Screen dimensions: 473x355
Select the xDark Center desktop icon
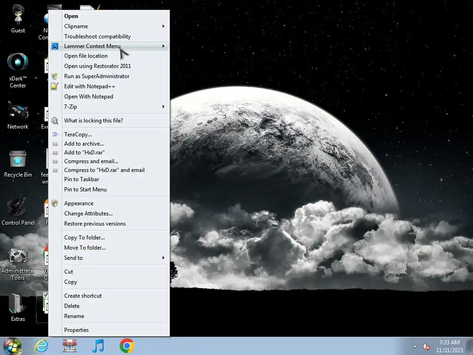pos(18,70)
